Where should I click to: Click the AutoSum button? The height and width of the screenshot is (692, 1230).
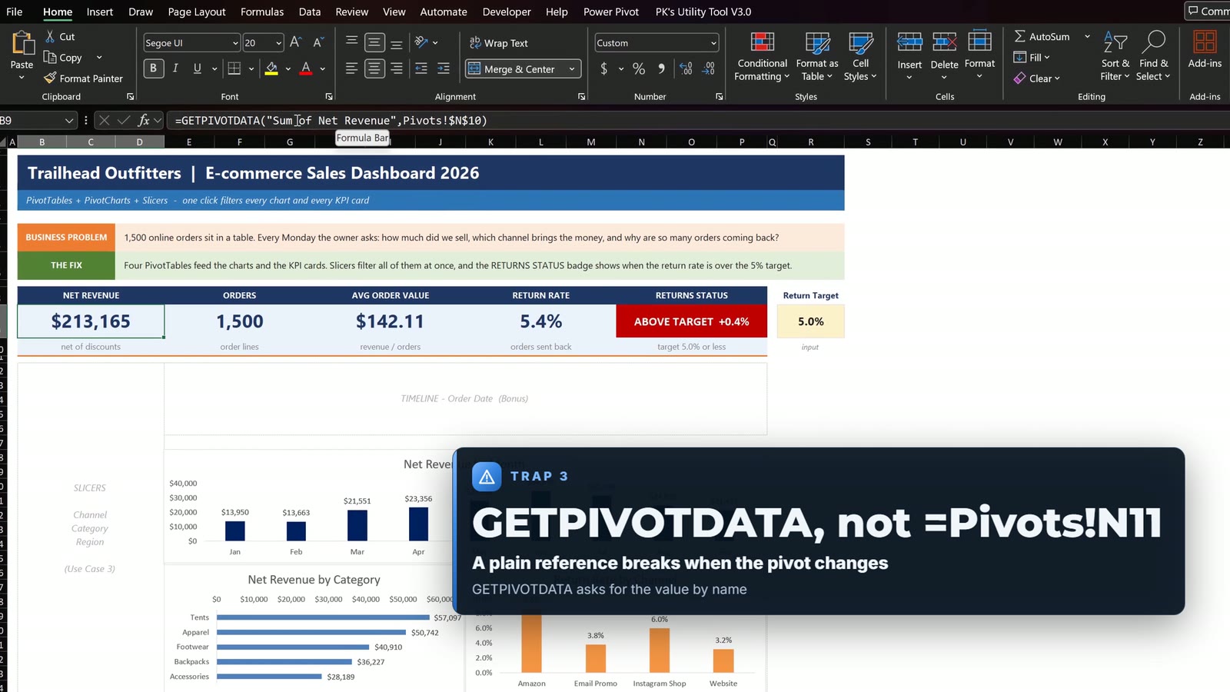(x=1042, y=36)
